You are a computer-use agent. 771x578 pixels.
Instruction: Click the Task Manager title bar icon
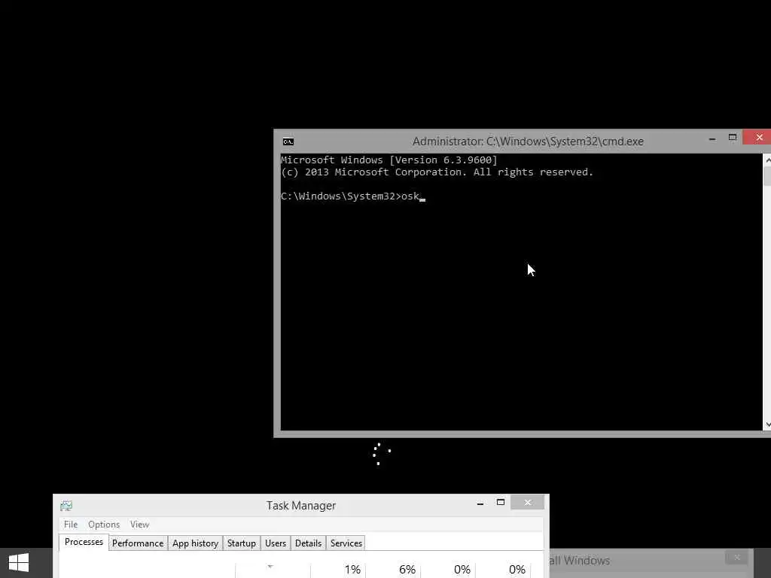coord(66,505)
